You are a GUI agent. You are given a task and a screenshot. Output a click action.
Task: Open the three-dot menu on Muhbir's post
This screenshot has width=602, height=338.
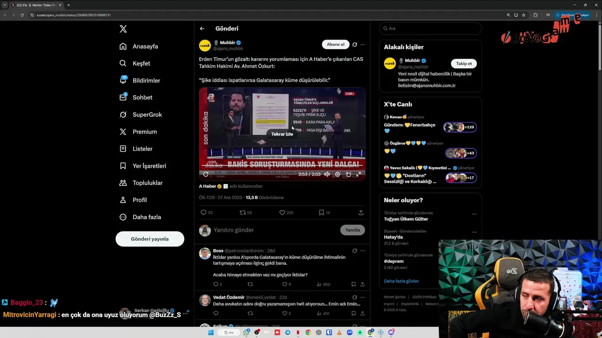tap(362, 45)
